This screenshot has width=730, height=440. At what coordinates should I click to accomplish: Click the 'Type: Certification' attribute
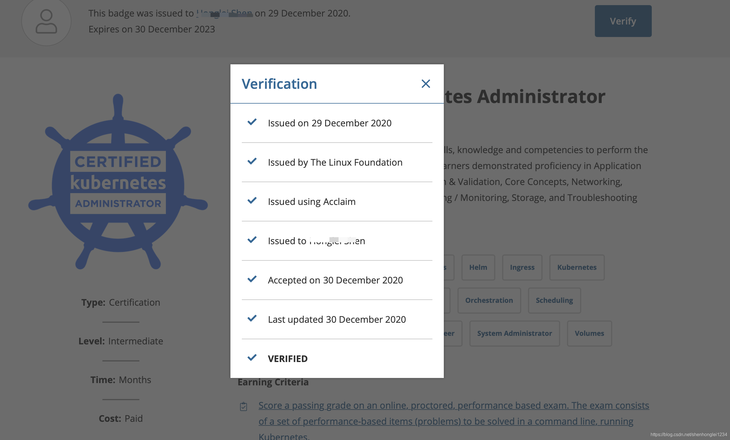[x=121, y=303]
